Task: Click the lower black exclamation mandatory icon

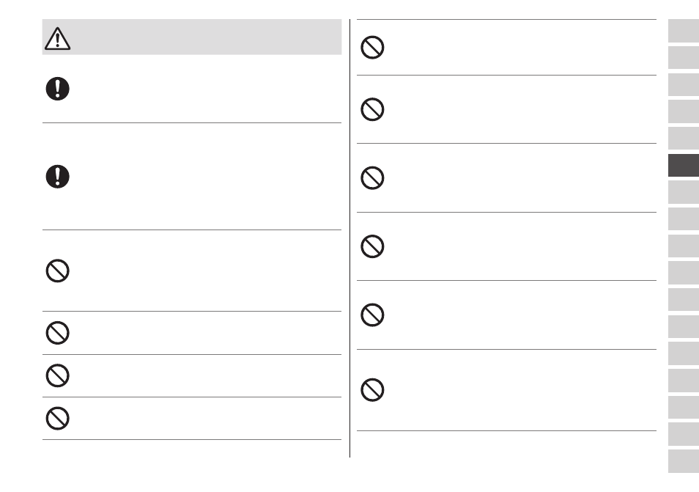Action: (x=57, y=177)
